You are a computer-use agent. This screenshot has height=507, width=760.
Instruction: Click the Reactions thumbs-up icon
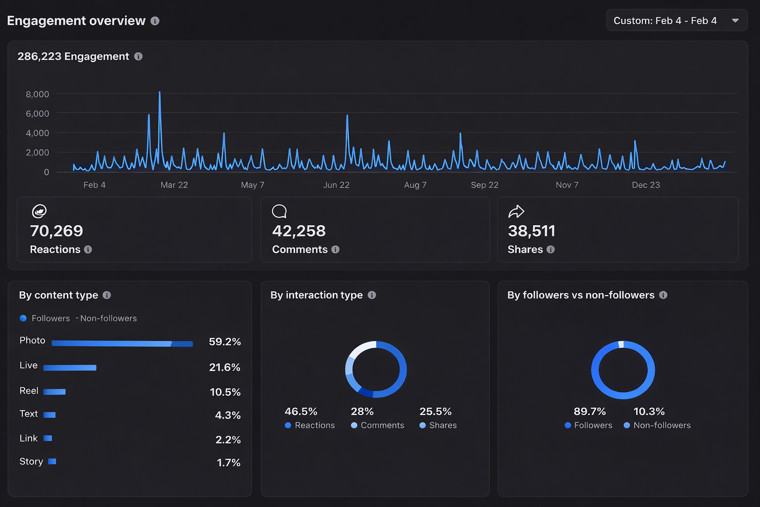coord(39,210)
